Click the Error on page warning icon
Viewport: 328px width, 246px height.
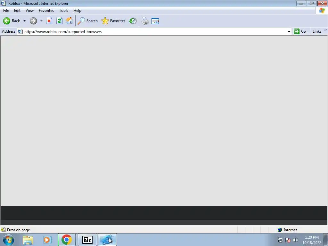(x=3, y=230)
